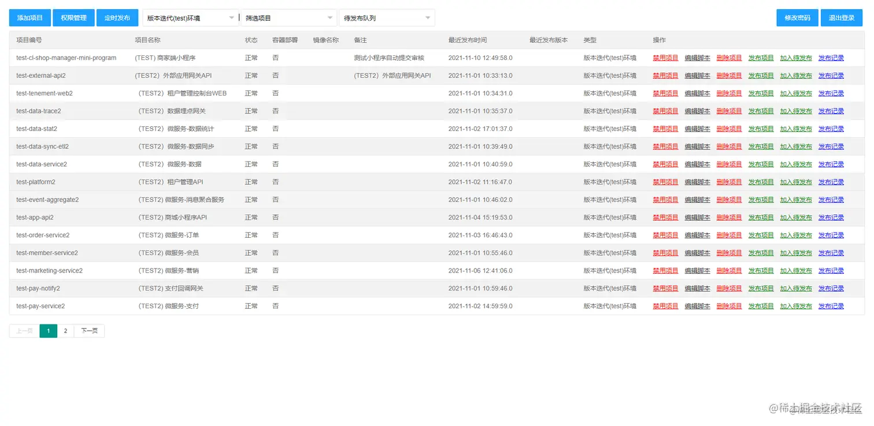Edit script for test-external-api2
This screenshot has height=426, width=874.
tap(697, 76)
